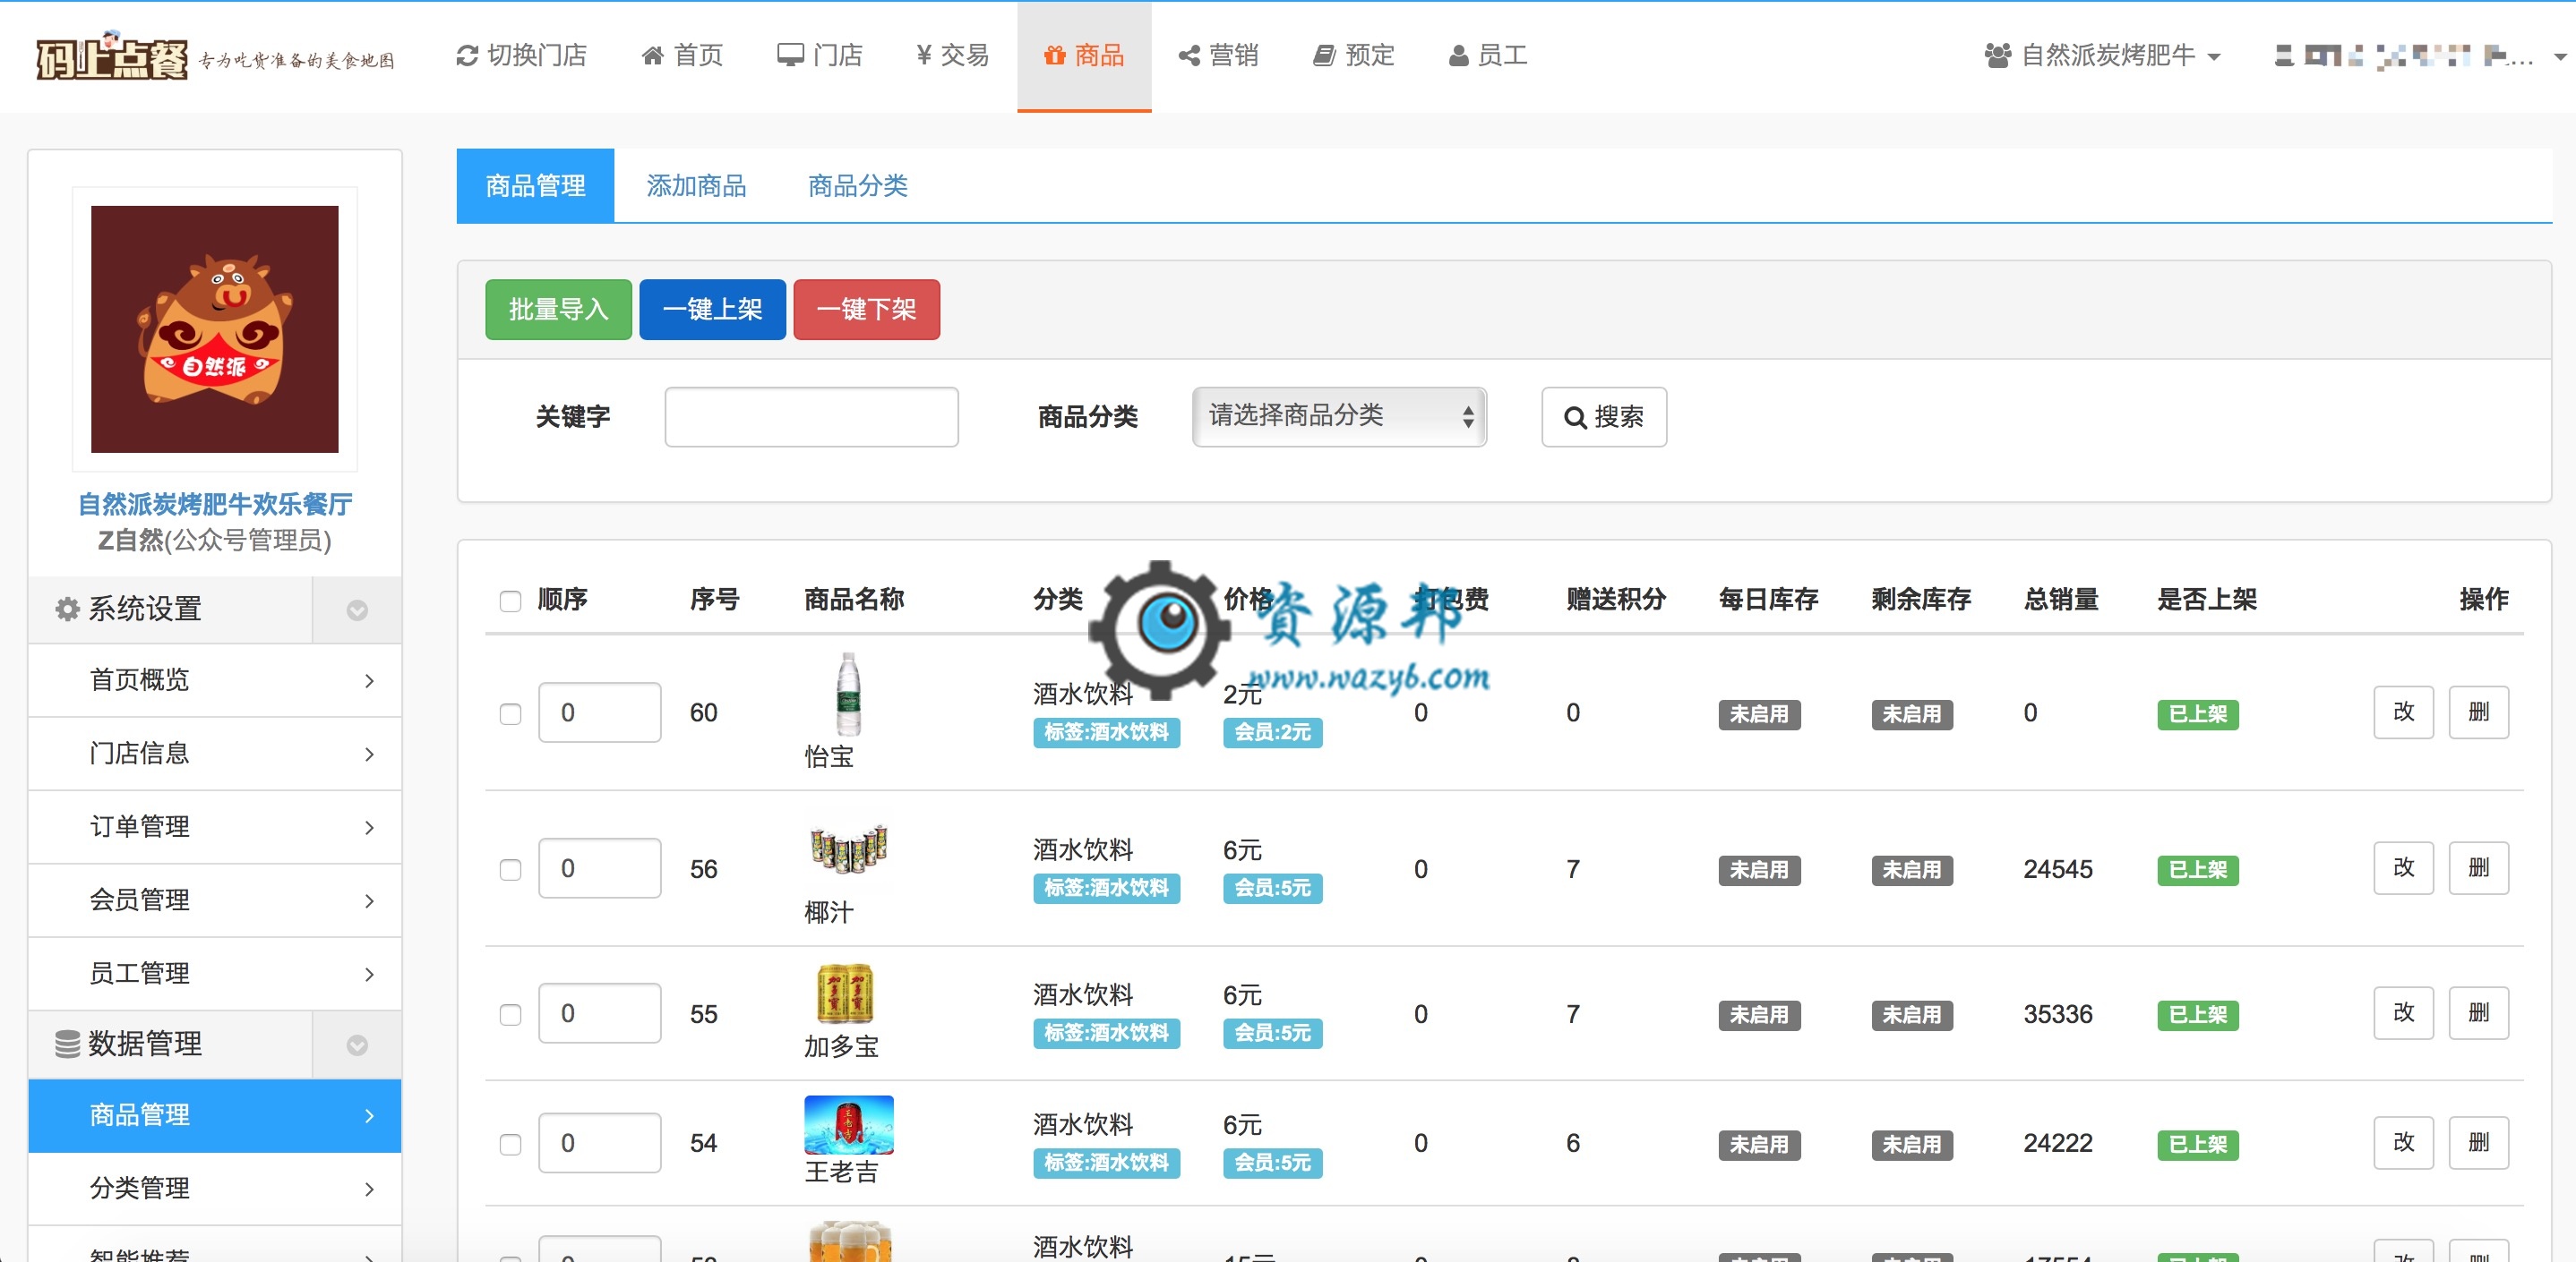Viewport: 2576px width, 1262px height.
Task: Tick the checkbox for row 54 王老吉
Action: [510, 1144]
